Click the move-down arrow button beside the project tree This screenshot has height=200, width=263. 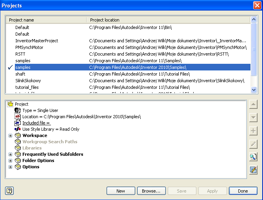pos(253,117)
